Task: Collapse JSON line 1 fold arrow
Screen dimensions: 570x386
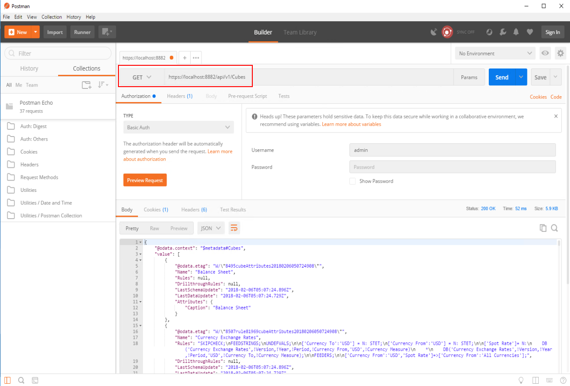Action: [140, 242]
